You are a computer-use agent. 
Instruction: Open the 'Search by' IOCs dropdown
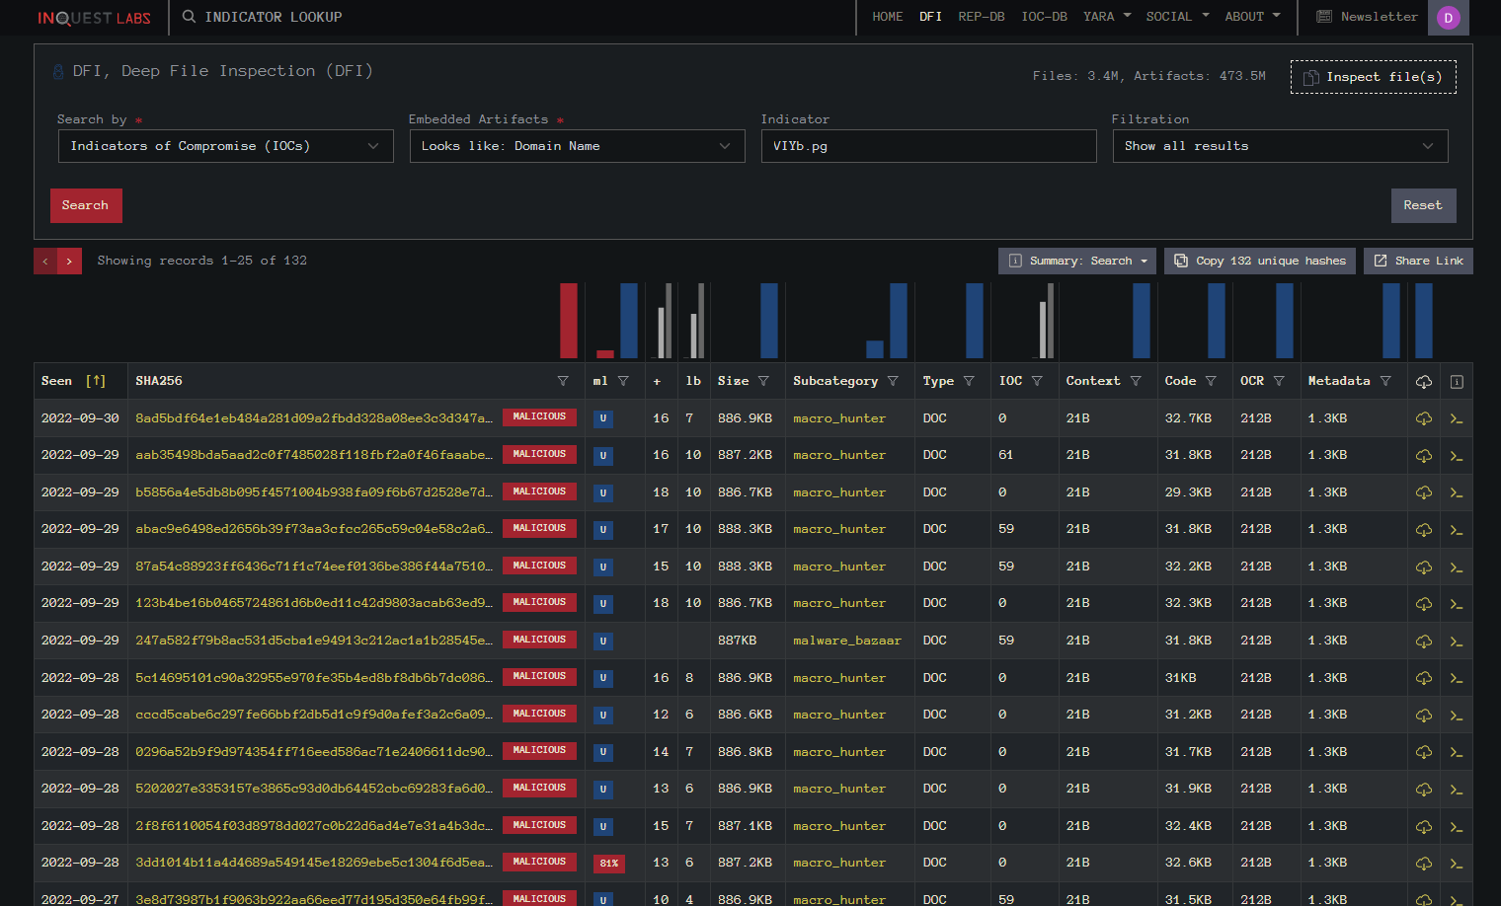225,146
